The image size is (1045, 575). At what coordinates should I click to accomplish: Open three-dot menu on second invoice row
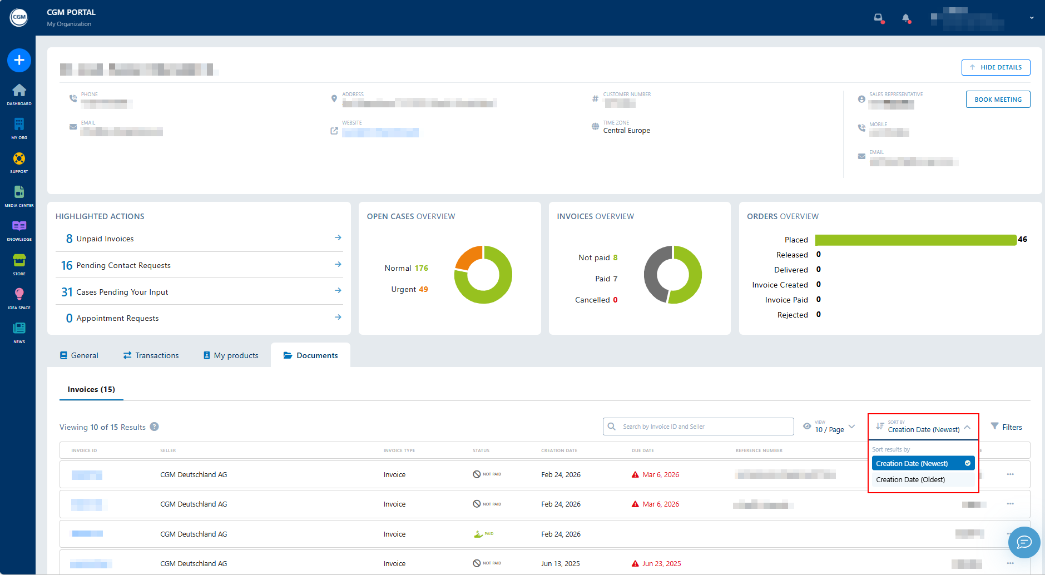1010,504
